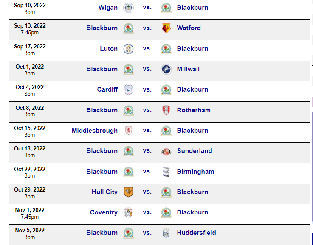
Task: Click the Huddersfield club crest icon
Action: [166, 233]
